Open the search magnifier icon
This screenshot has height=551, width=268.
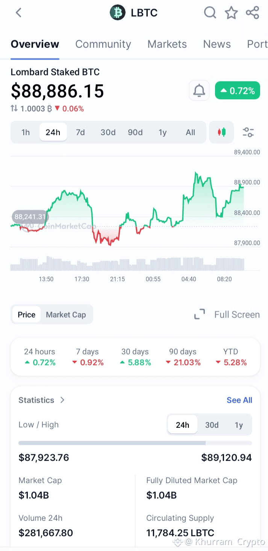click(x=210, y=13)
